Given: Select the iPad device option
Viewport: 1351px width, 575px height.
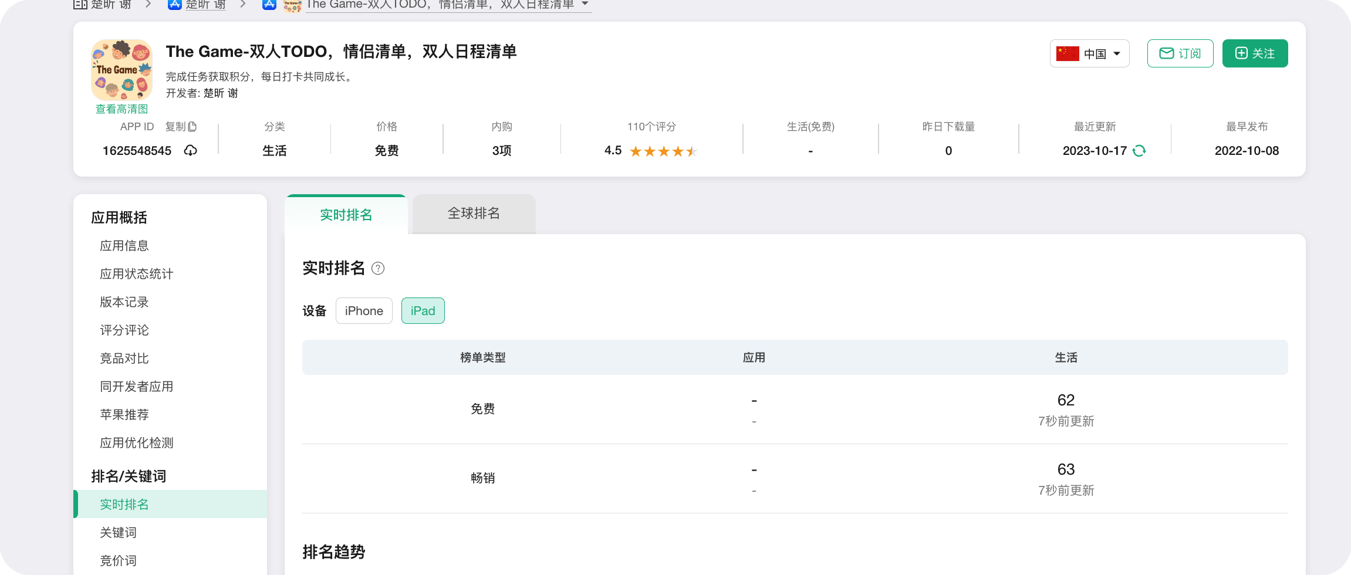Looking at the screenshot, I should 423,311.
